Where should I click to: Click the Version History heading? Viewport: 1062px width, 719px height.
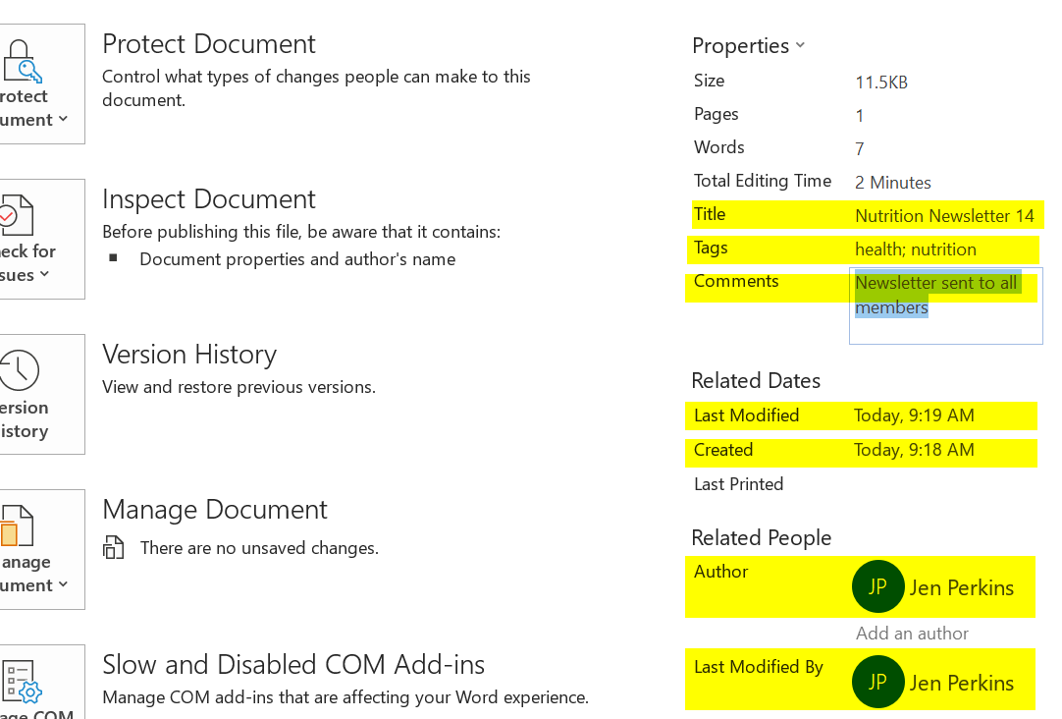[189, 355]
